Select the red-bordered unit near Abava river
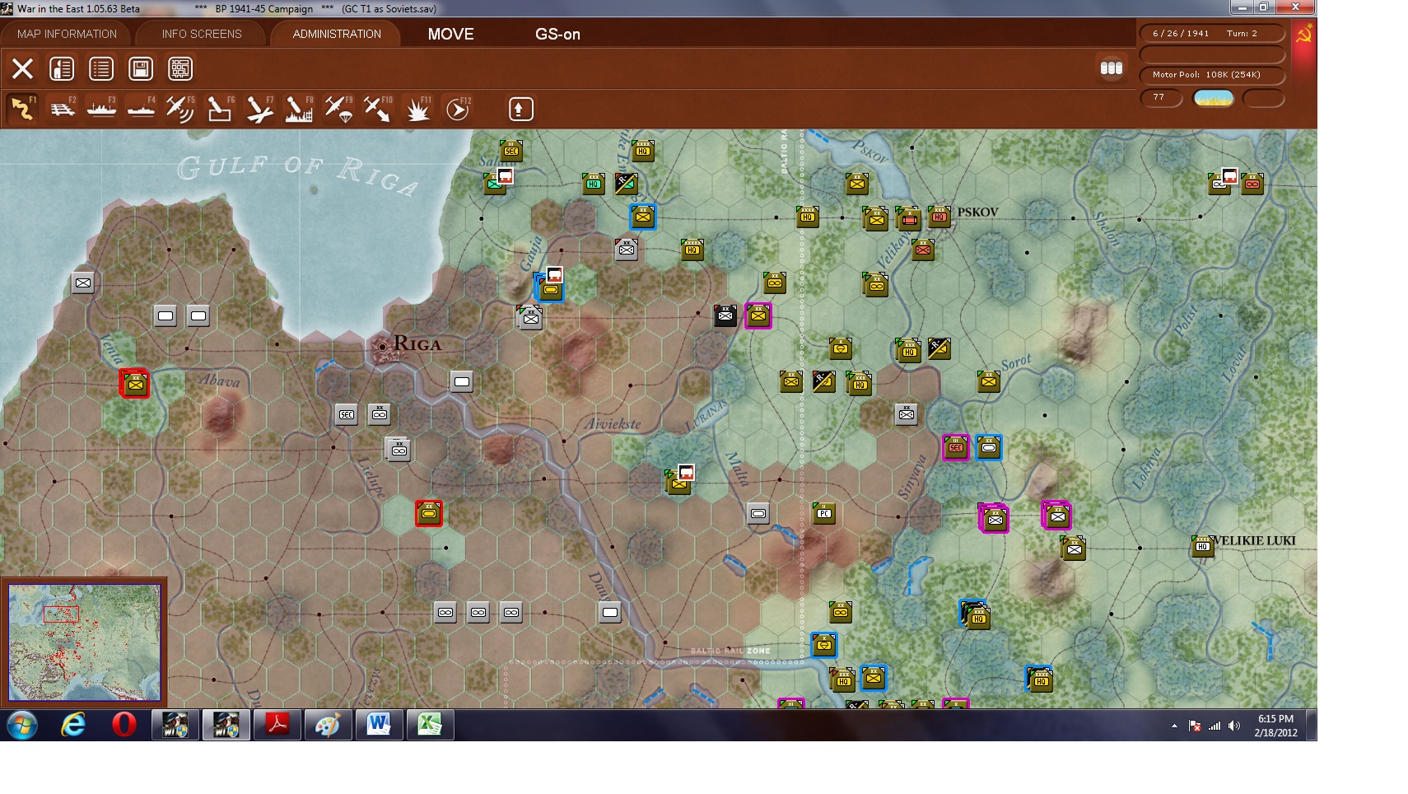The width and height of the screenshot is (1408, 794). pyautogui.click(x=135, y=384)
